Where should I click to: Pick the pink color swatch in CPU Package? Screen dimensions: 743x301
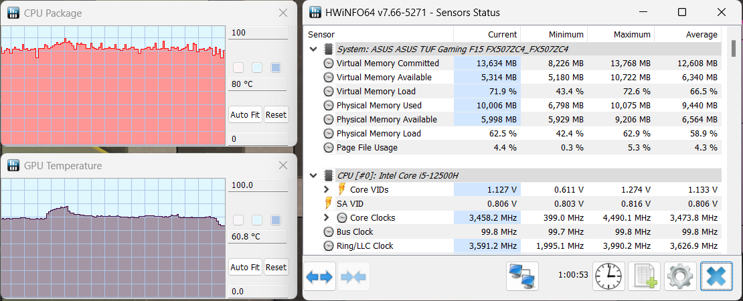(x=238, y=68)
